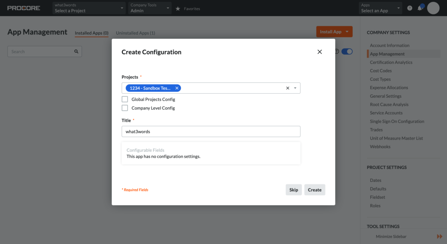Toggle the blue switch behind the dialog

click(347, 52)
